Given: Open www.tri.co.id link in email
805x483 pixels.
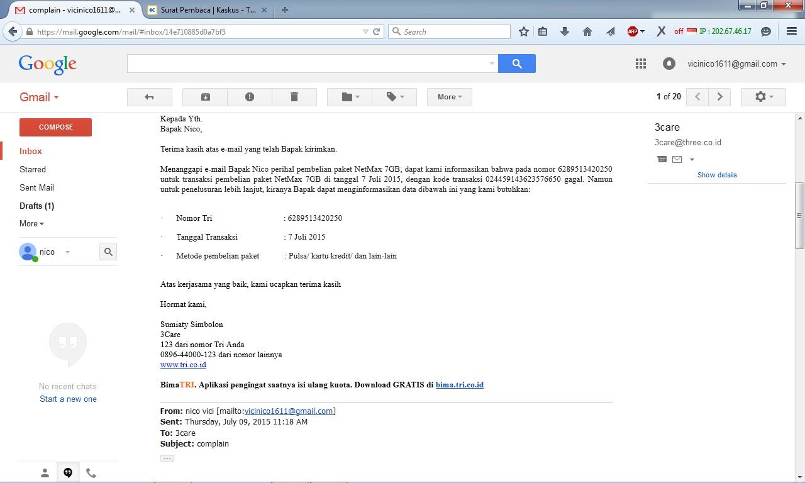Looking at the screenshot, I should coord(183,365).
